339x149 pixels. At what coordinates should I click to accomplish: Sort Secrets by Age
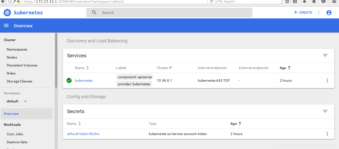(x=236, y=124)
